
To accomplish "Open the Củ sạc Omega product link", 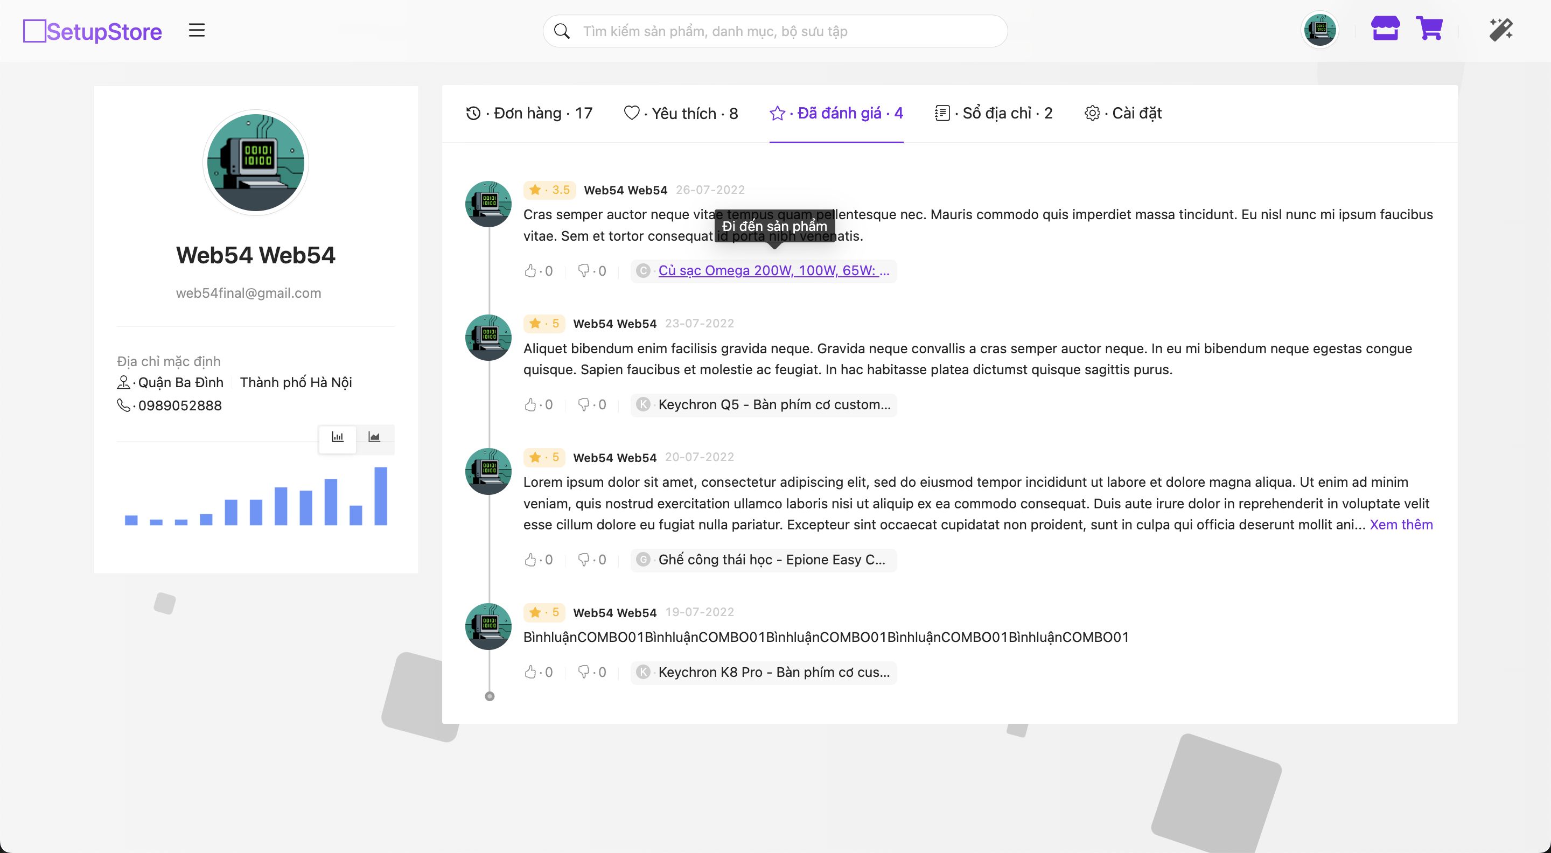I will [773, 271].
